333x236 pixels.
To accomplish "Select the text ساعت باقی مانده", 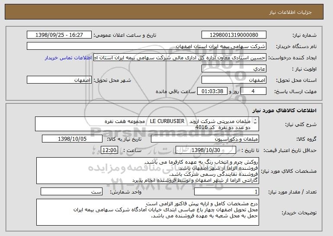I will [x=176, y=91].
